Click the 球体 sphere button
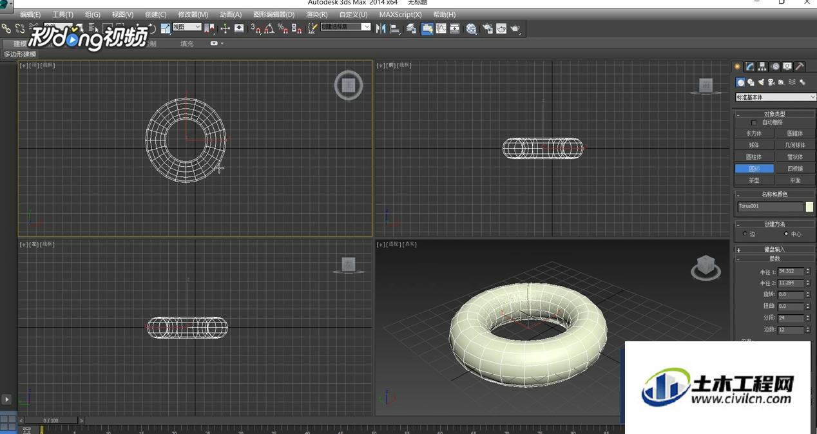 coord(754,145)
